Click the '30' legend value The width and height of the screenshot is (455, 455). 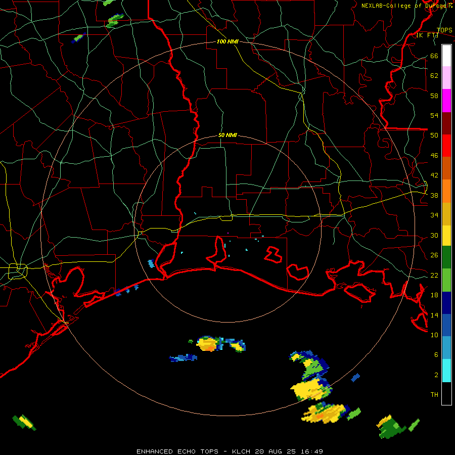pyautogui.click(x=434, y=235)
